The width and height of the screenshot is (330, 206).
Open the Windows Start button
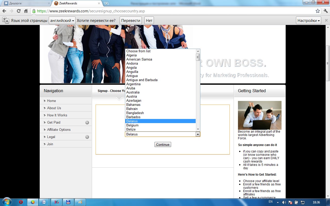coord(7,202)
